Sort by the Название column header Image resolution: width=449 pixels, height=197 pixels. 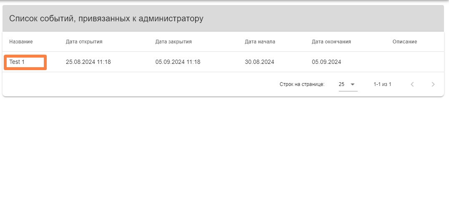pos(21,42)
